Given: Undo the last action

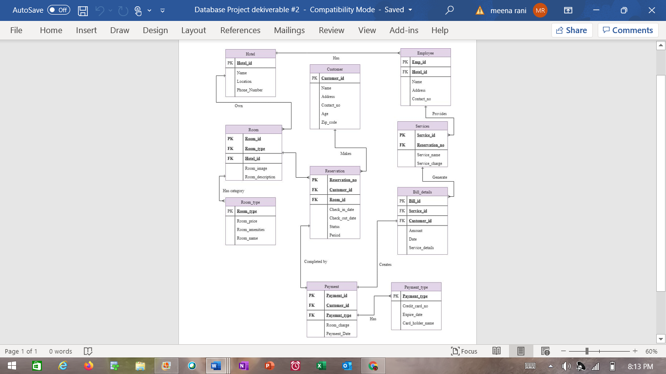Looking at the screenshot, I should pos(101,10).
